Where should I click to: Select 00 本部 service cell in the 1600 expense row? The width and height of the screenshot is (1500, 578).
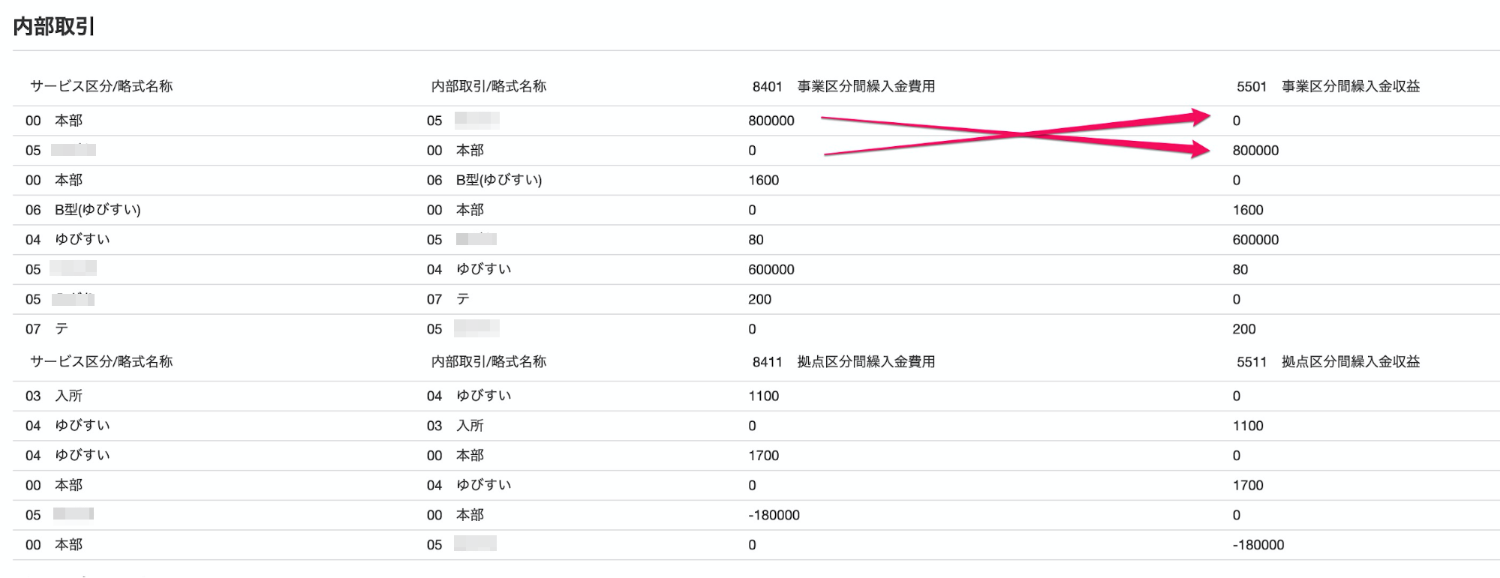(54, 180)
